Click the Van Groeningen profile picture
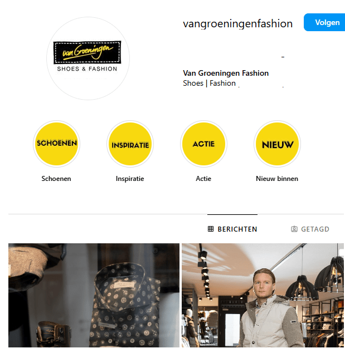 (x=88, y=58)
